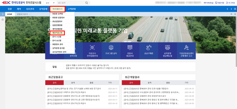This screenshot has width=237, height=109.
Task: Open the 실적증명 main menu
Action: click(43, 9)
